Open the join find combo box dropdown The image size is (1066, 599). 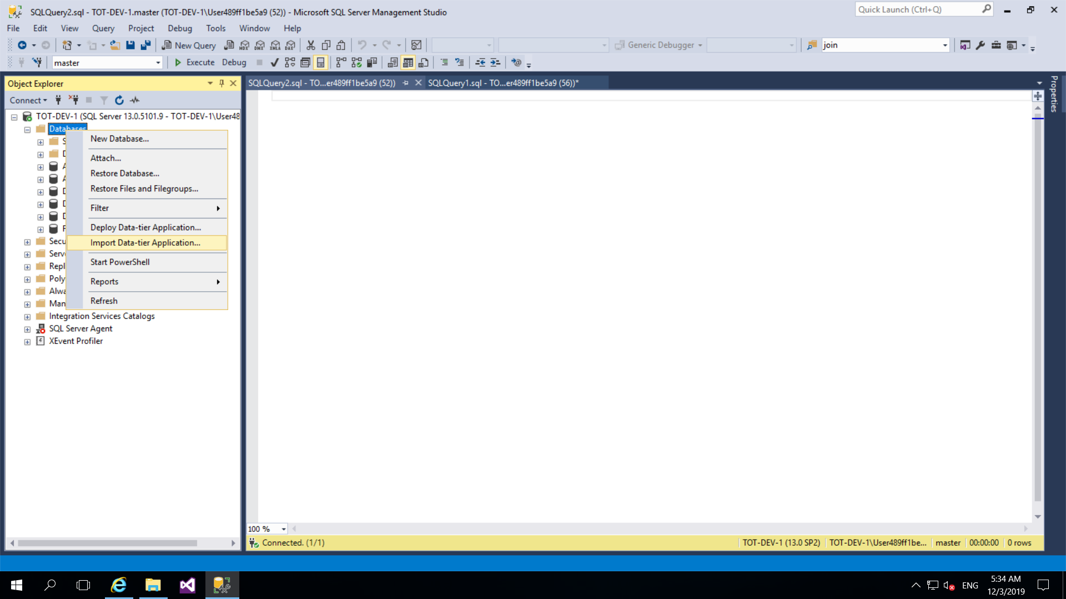pyautogui.click(x=945, y=45)
